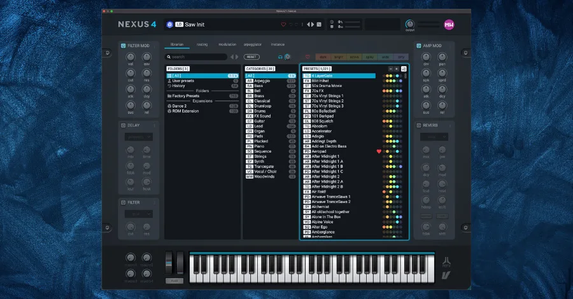This screenshot has width=573, height=299.
Task: Click the blue hexagon preset icon
Action: 169,24
